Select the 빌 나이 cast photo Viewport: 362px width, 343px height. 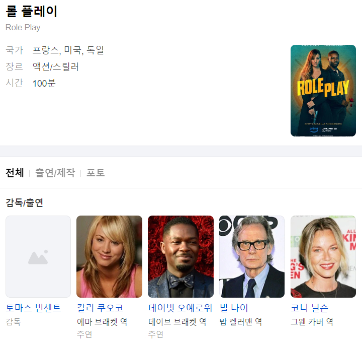[x=252, y=257]
